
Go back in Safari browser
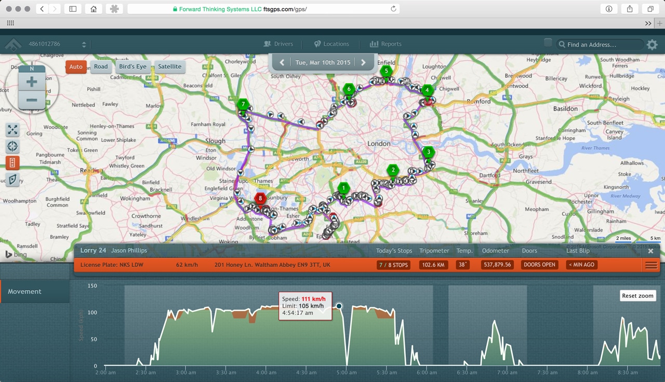pos(42,9)
